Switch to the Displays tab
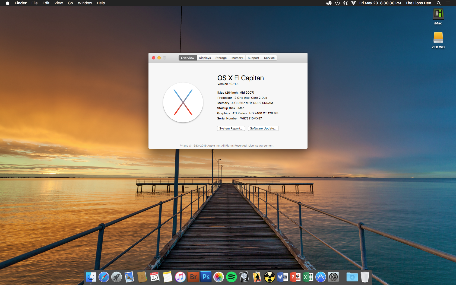 point(205,58)
